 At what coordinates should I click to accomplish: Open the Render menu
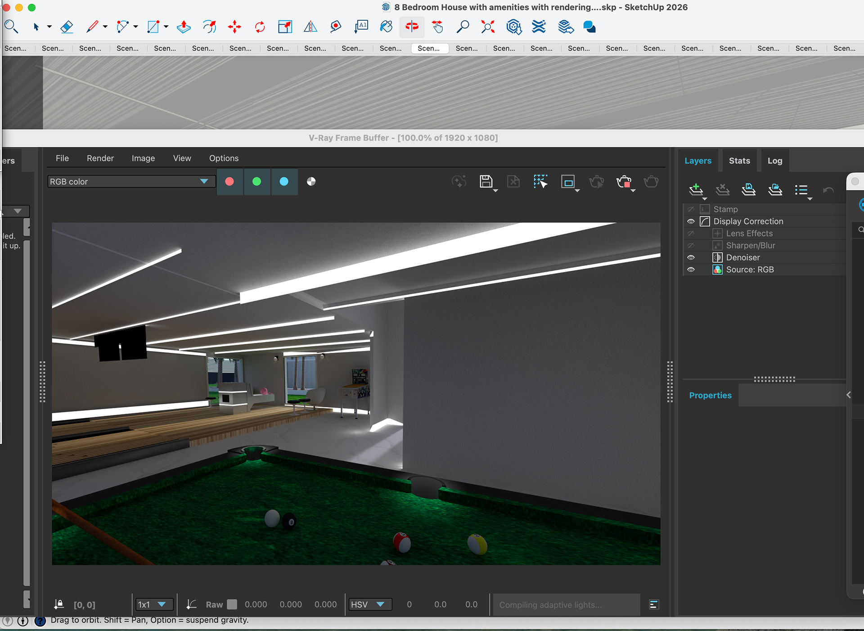(100, 158)
